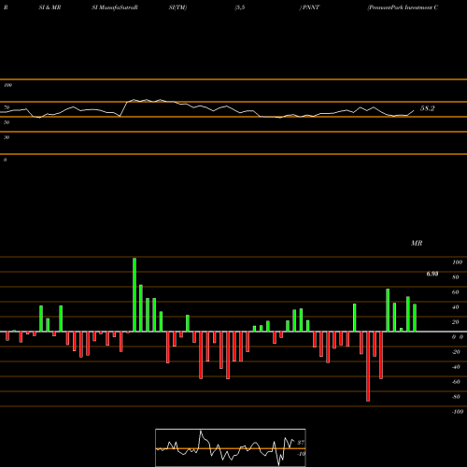Click the RSI value 58.2 label
467x467 pixels.
click(x=427, y=108)
